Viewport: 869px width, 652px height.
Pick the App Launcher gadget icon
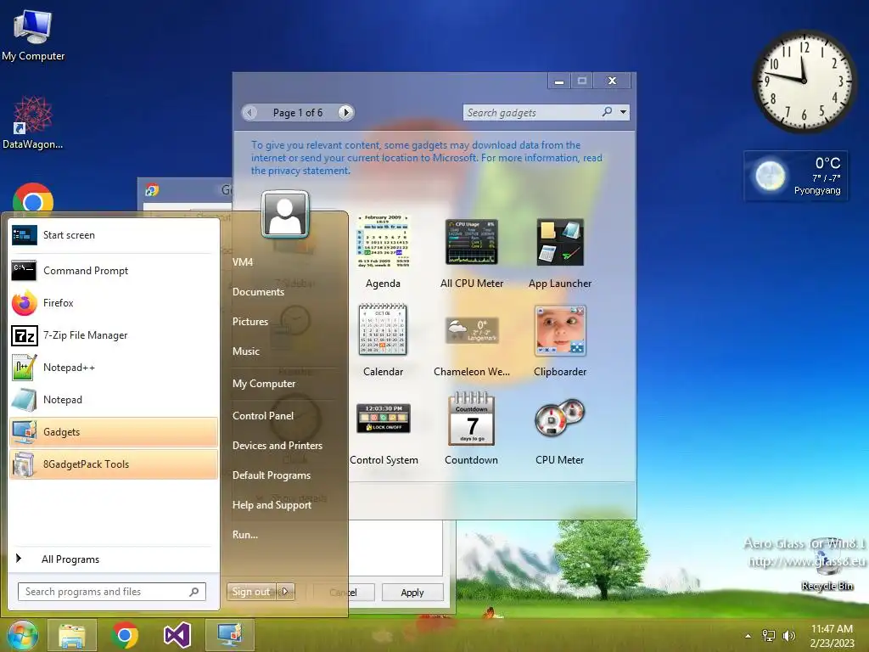click(x=560, y=252)
